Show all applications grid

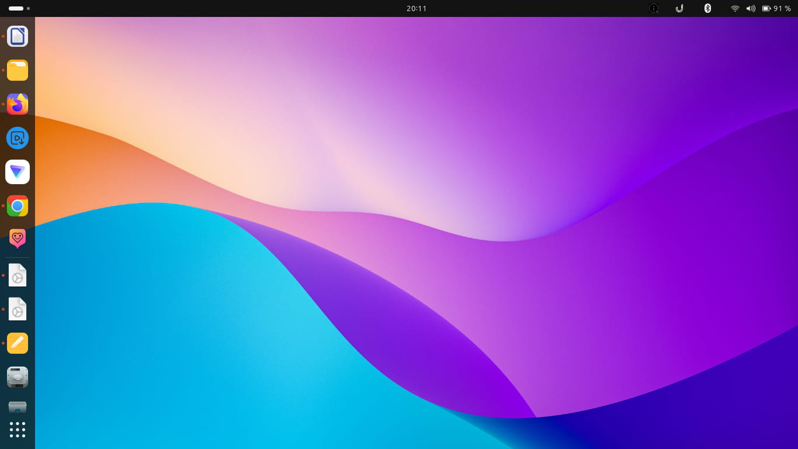[x=18, y=430]
